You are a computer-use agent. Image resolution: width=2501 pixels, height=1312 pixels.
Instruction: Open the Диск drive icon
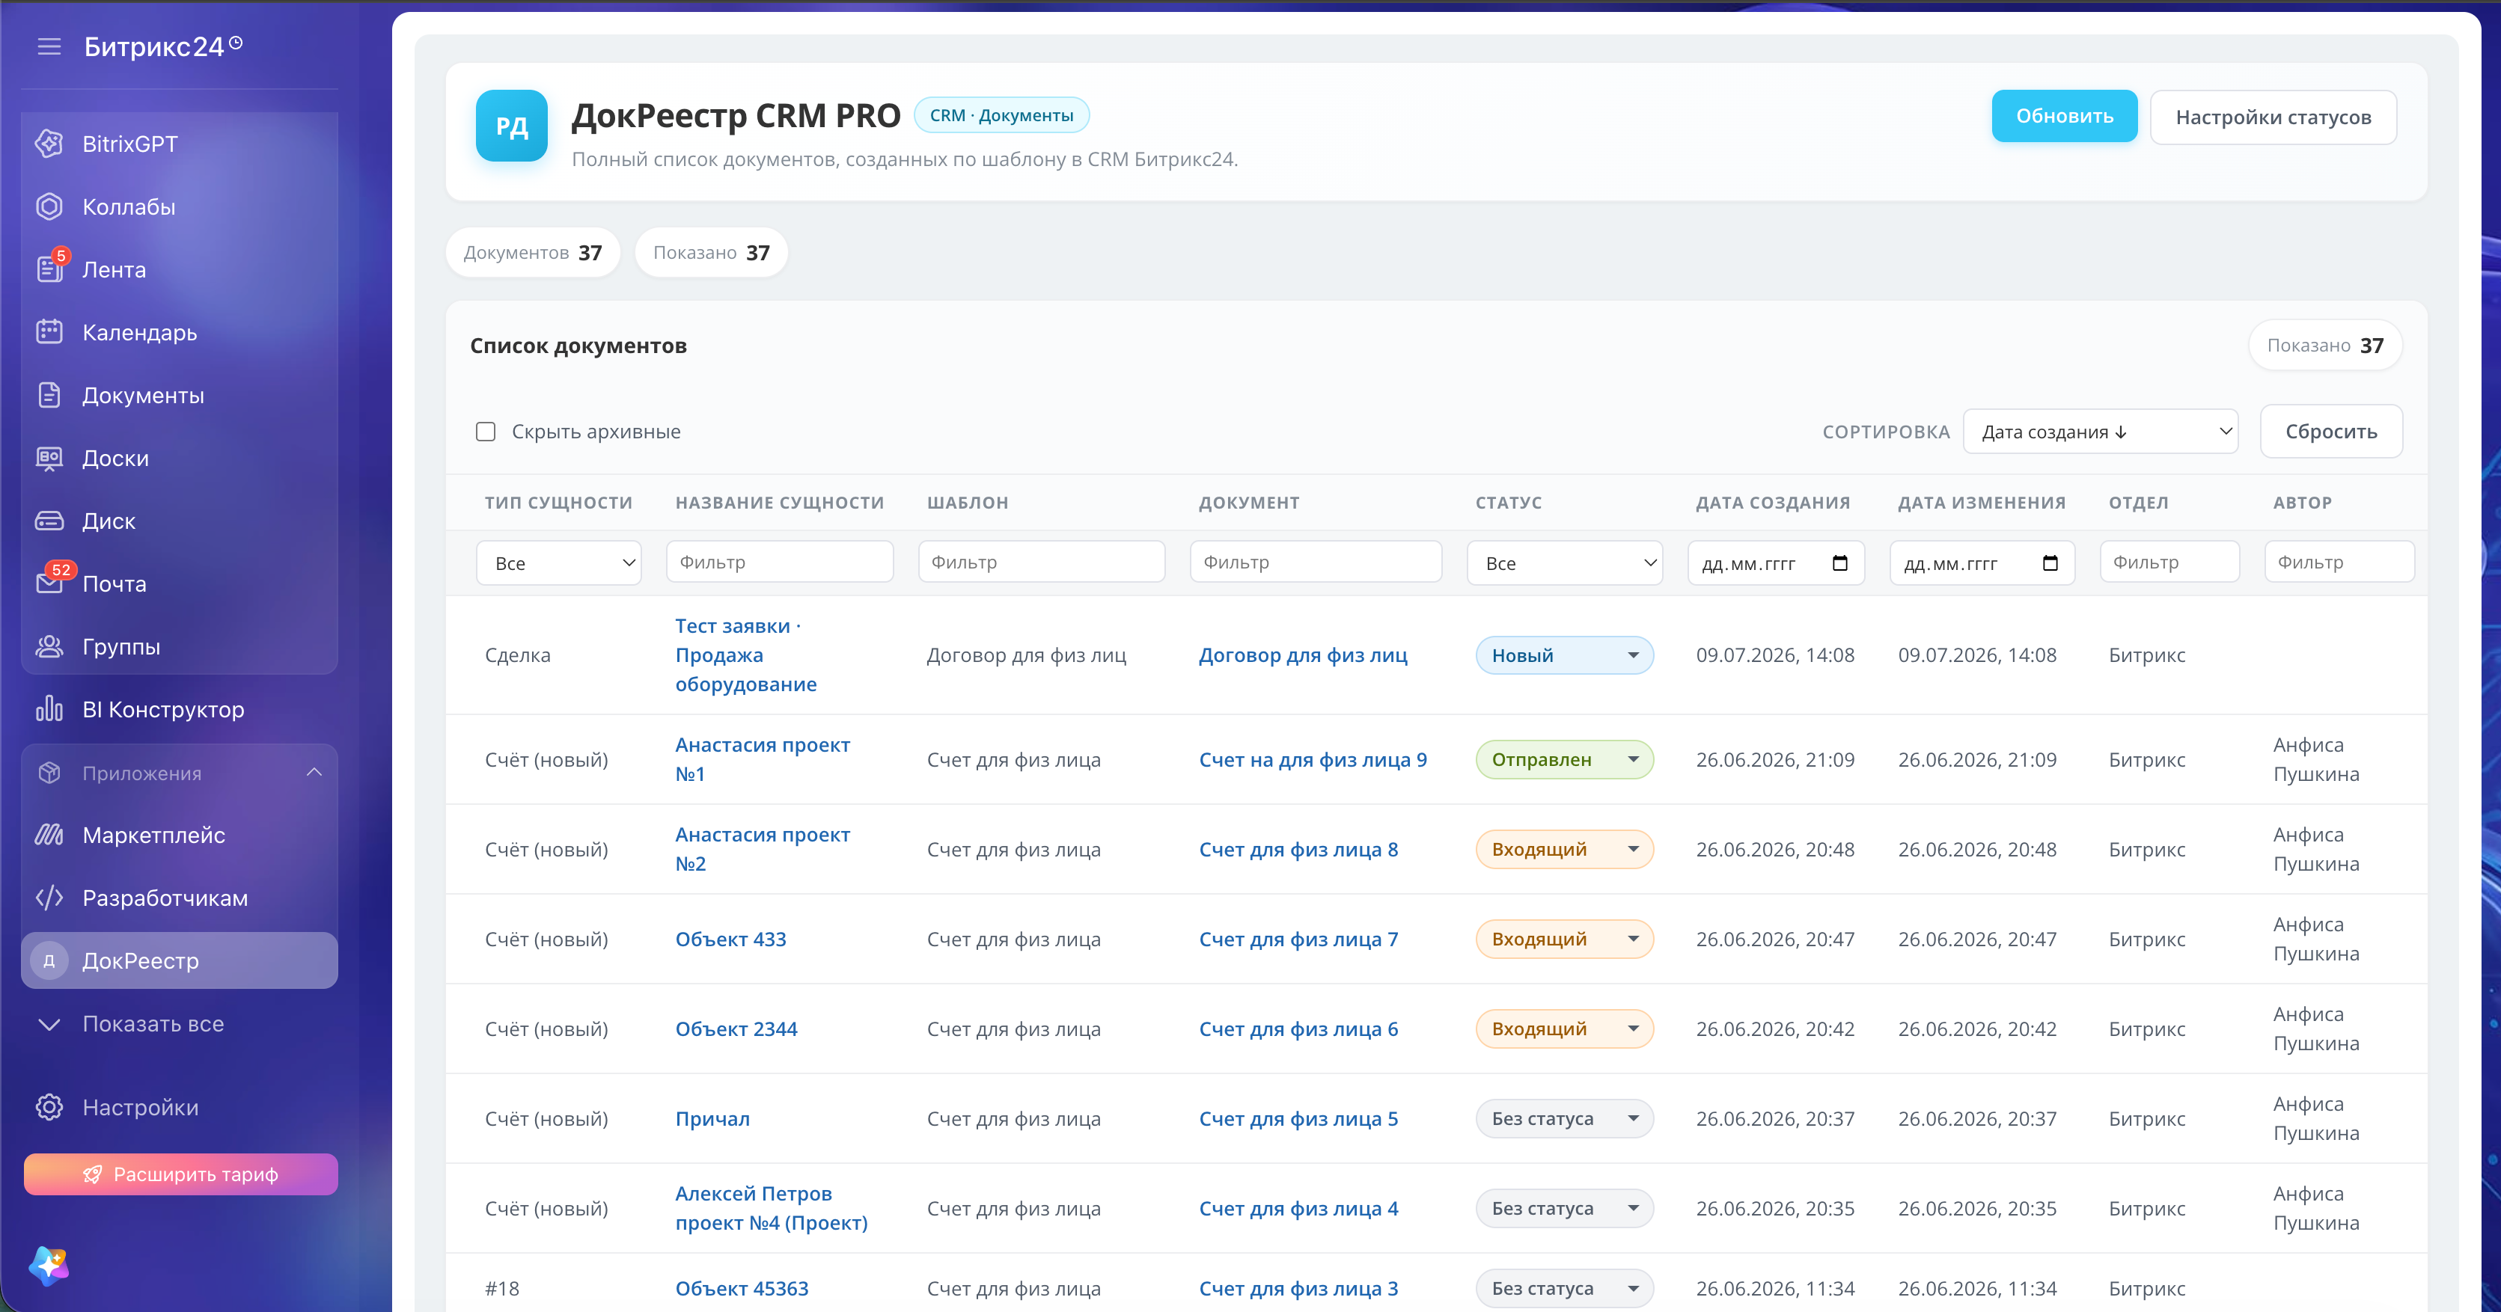(x=49, y=521)
